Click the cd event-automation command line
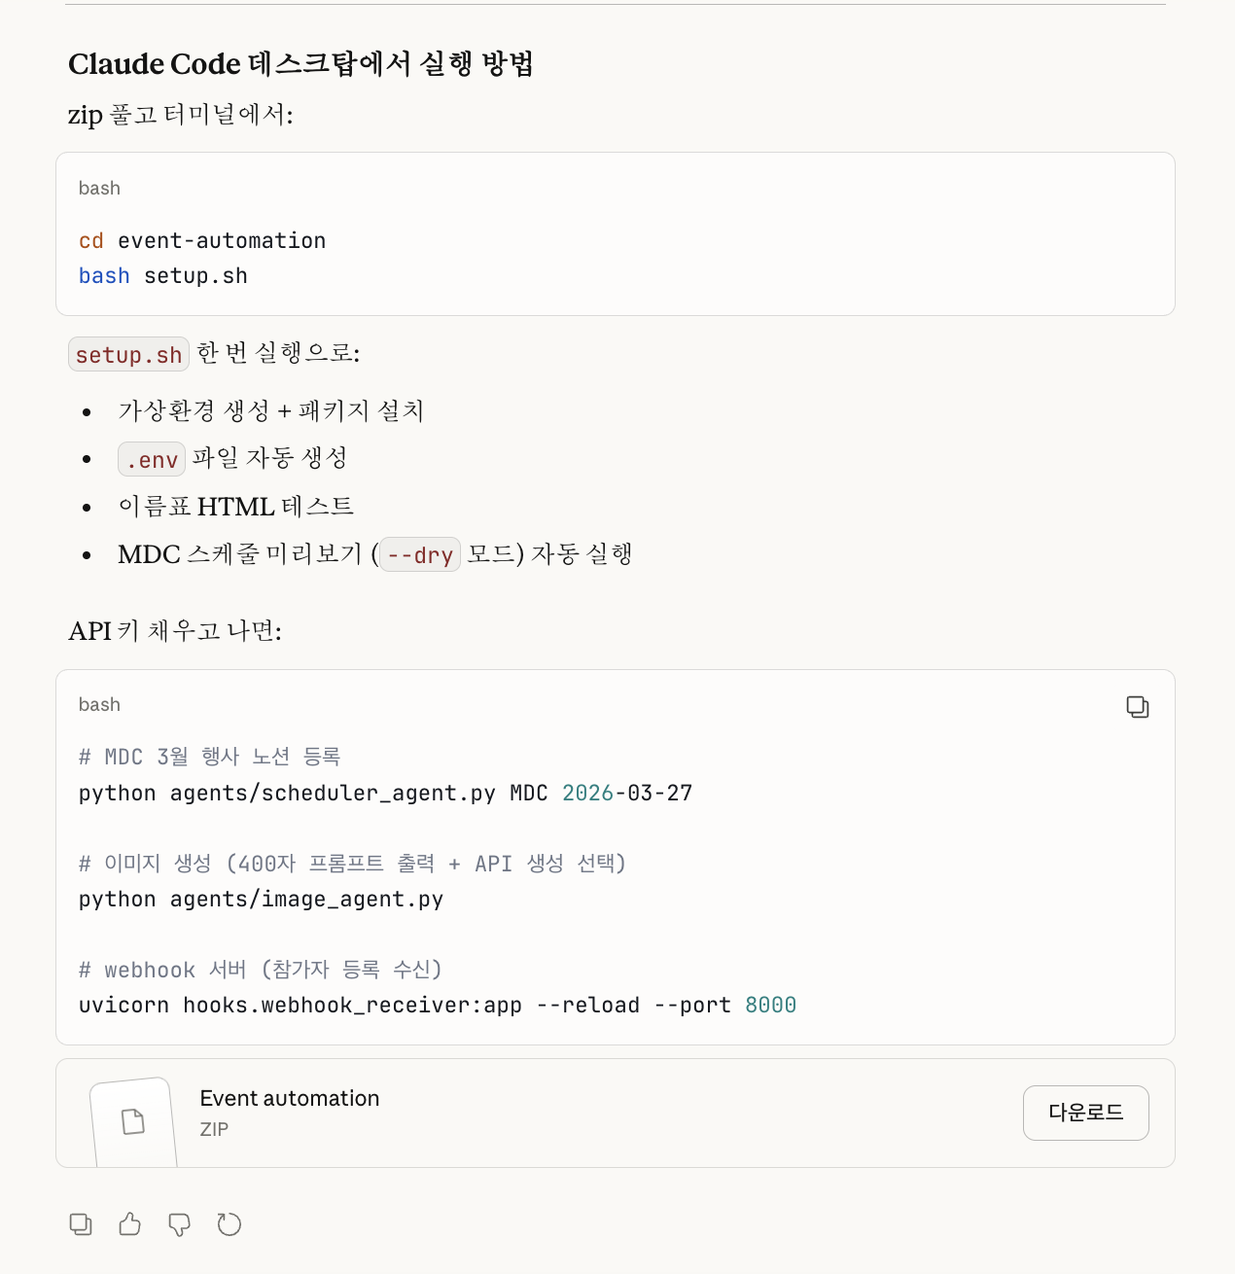Image resolution: width=1235 pixels, height=1274 pixels. pos(202,240)
